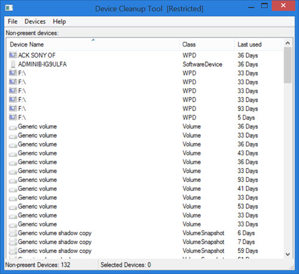This screenshot has width=299, height=274.
Task: Click icon of Generic volume used 43 Days ago
Action: tap(13, 154)
